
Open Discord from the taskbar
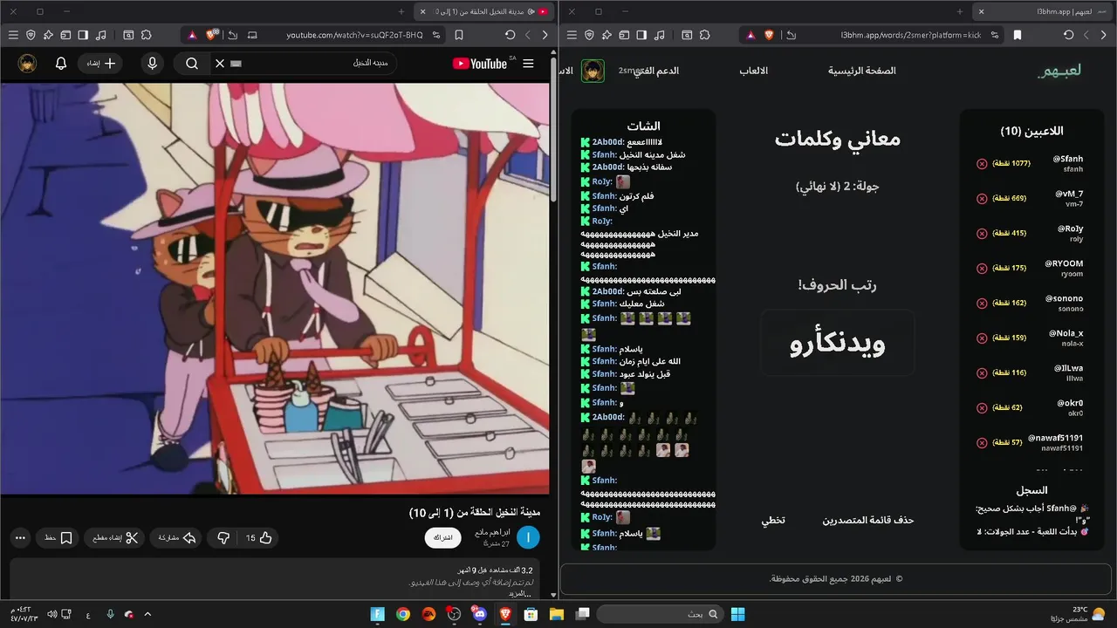[479, 614]
